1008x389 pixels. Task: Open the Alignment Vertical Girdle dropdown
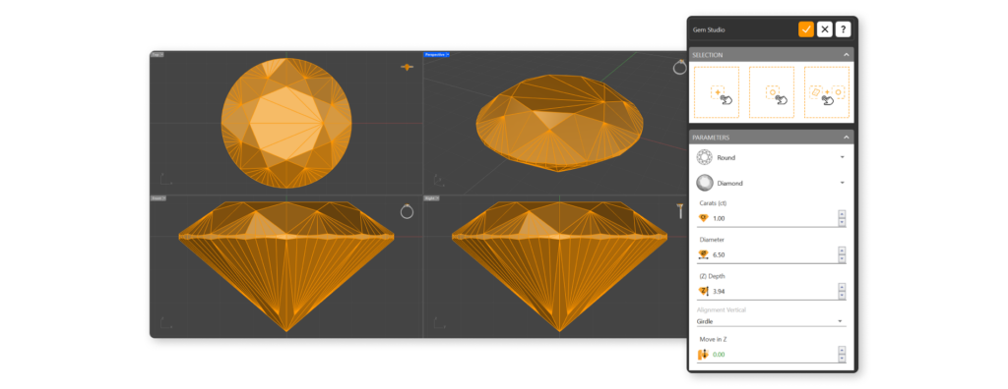[771, 321]
